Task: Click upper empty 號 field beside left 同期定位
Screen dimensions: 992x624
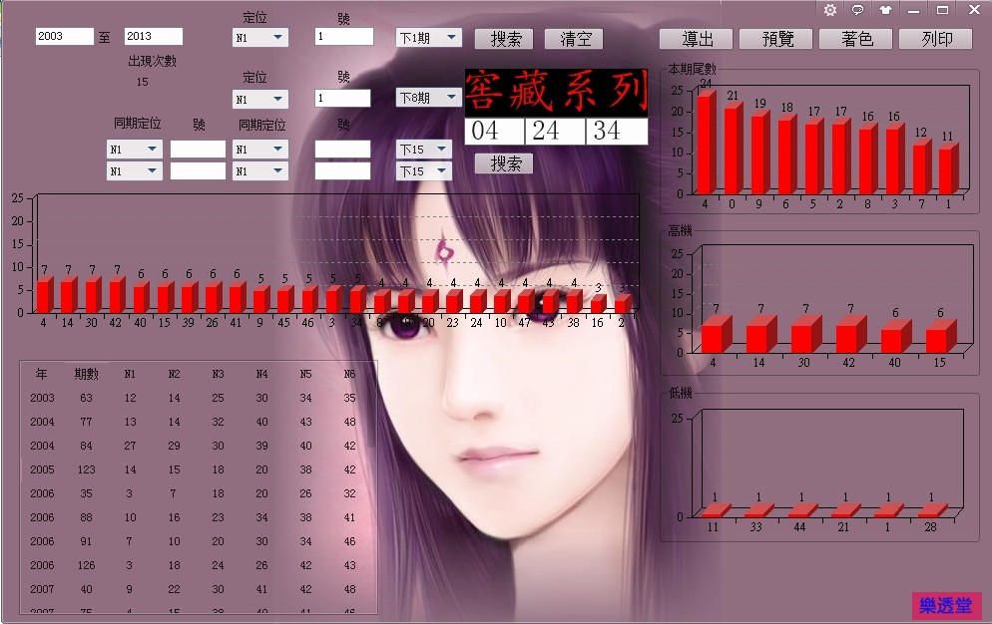Action: point(198,150)
